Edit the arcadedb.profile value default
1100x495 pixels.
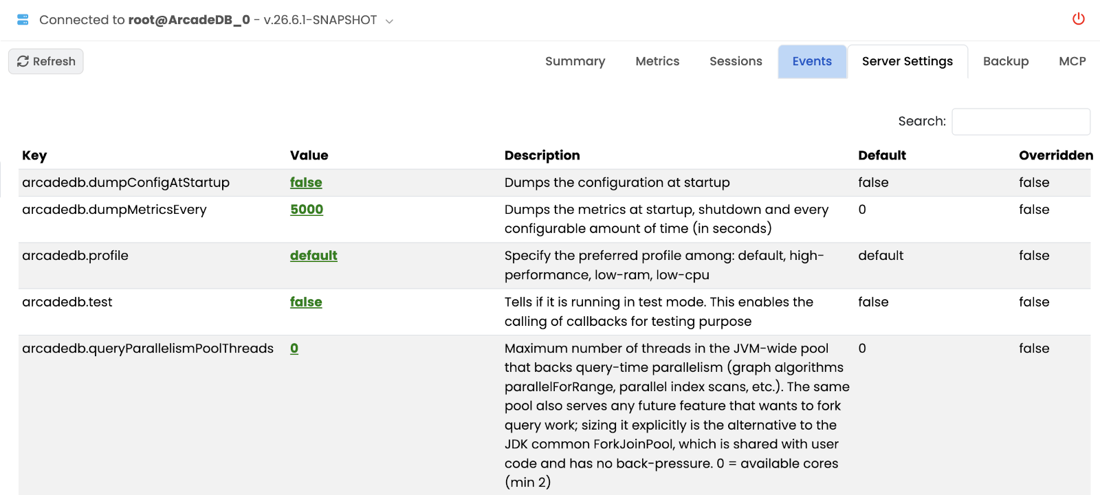(313, 255)
